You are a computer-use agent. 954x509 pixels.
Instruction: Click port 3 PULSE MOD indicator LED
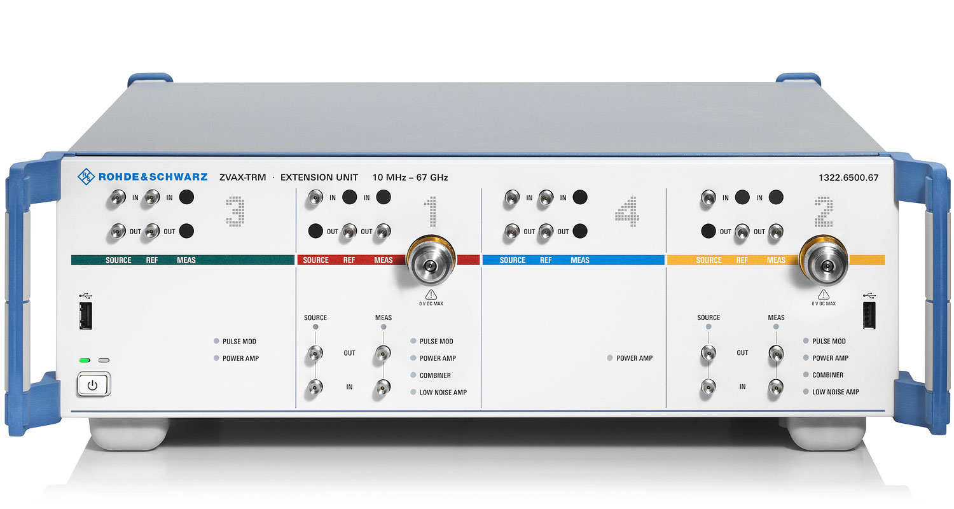click(x=217, y=342)
